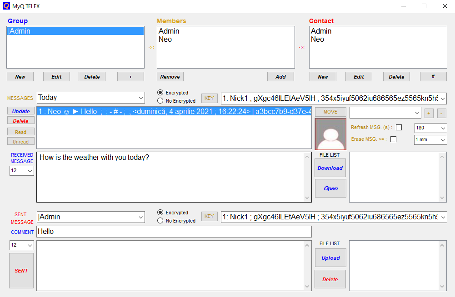Click Add button under Members list

(x=280, y=77)
